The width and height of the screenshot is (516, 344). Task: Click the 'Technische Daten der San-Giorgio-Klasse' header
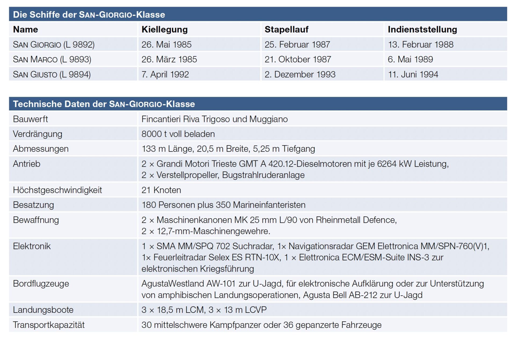click(104, 104)
